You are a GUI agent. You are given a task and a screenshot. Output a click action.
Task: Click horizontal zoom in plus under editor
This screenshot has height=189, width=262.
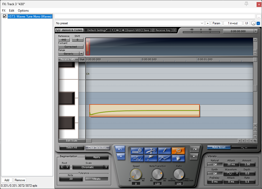click(251, 141)
